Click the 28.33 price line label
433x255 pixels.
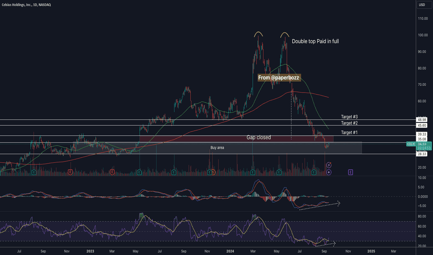[x=422, y=154]
